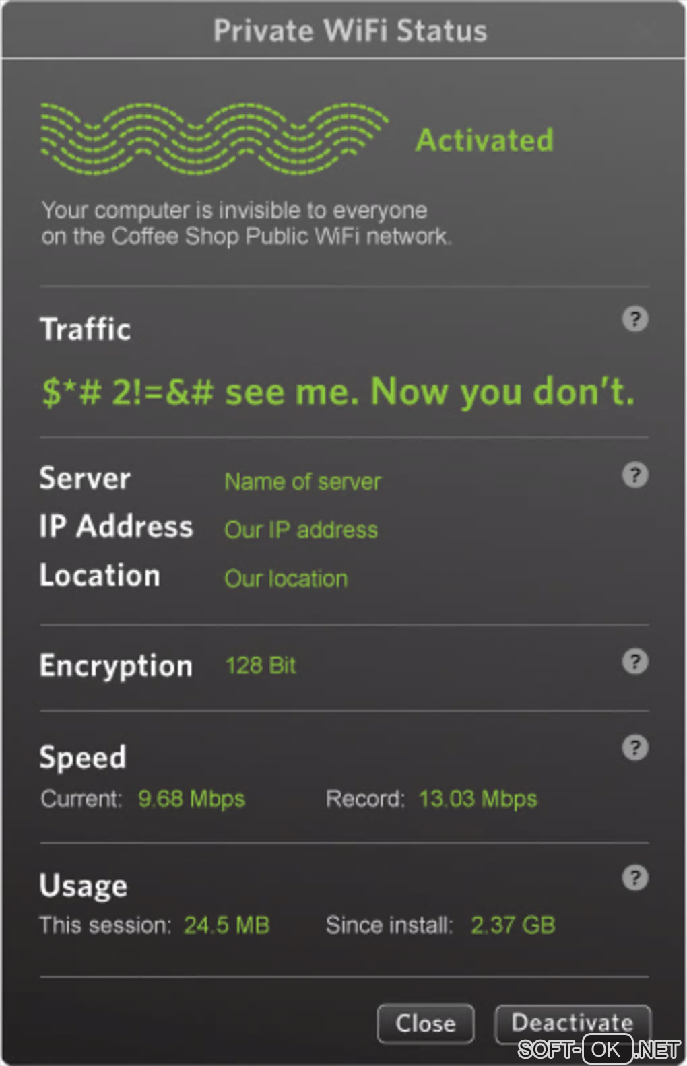The image size is (687, 1066).
Task: Click the Our location value
Action: pyautogui.click(x=286, y=578)
